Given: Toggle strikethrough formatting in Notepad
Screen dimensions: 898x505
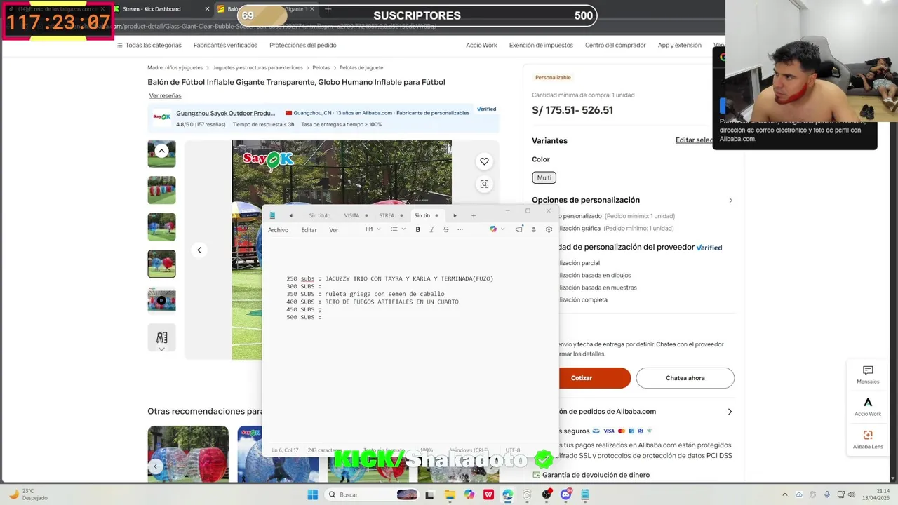Looking at the screenshot, I should point(445,229).
